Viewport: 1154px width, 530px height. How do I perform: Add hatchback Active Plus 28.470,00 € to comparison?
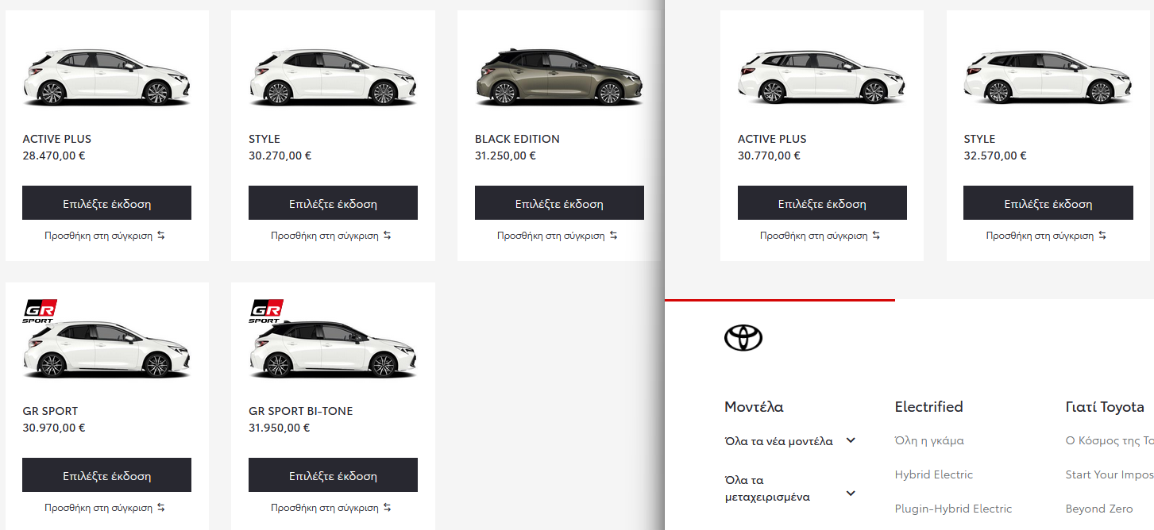point(98,236)
